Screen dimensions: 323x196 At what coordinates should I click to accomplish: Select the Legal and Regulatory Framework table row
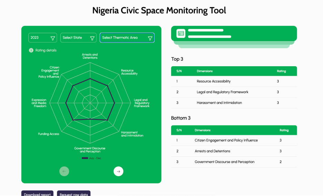(x=234, y=92)
